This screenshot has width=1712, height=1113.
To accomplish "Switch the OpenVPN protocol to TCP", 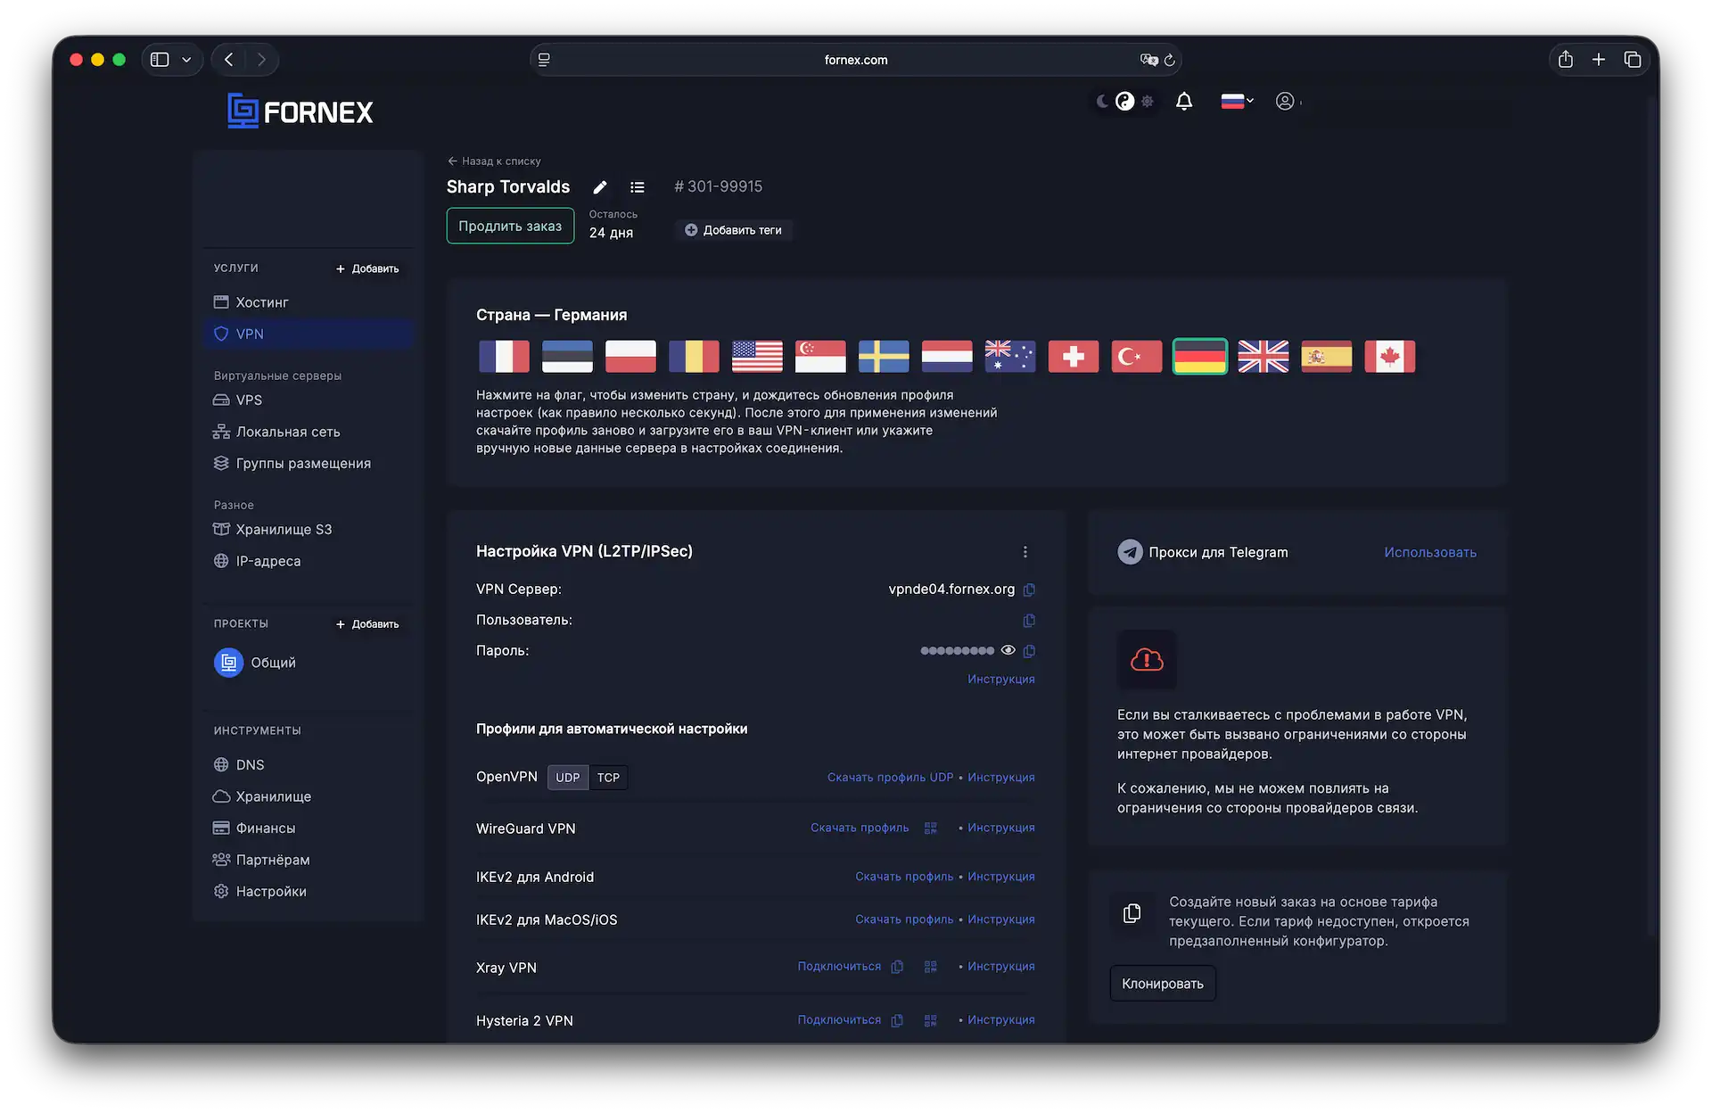I will pyautogui.click(x=608, y=778).
